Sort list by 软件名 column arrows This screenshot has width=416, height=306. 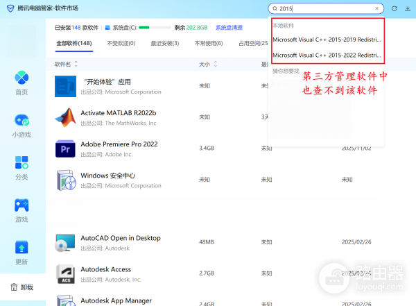pyautogui.click(x=76, y=64)
